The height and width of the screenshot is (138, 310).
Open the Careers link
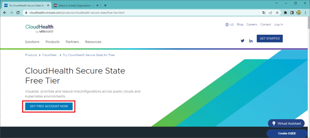[x=252, y=25]
